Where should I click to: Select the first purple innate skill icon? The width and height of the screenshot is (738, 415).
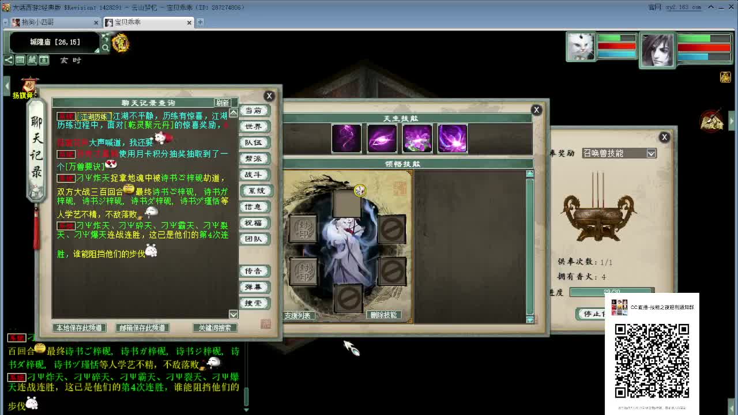coord(347,138)
